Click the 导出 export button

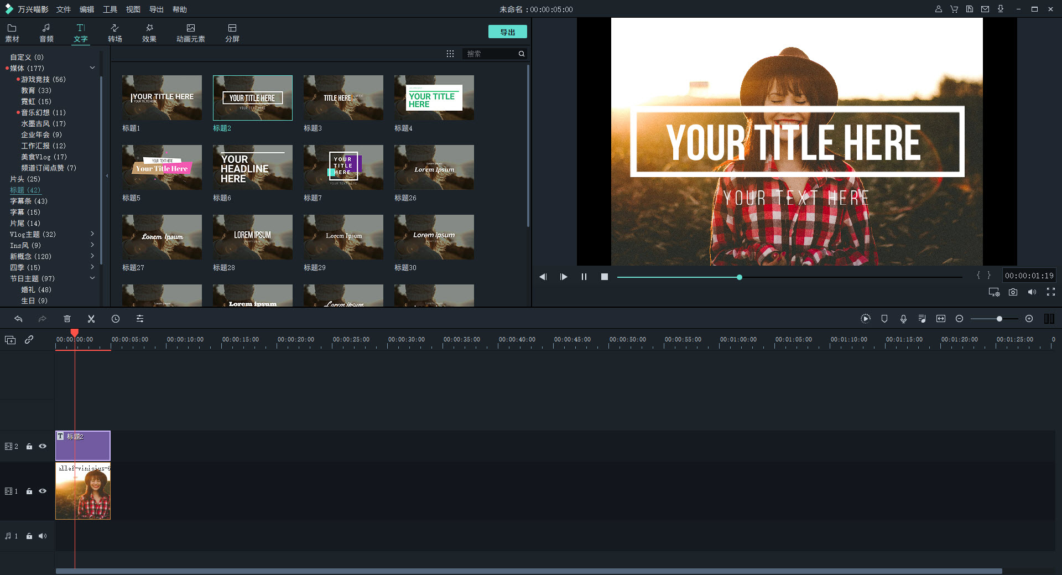(507, 32)
